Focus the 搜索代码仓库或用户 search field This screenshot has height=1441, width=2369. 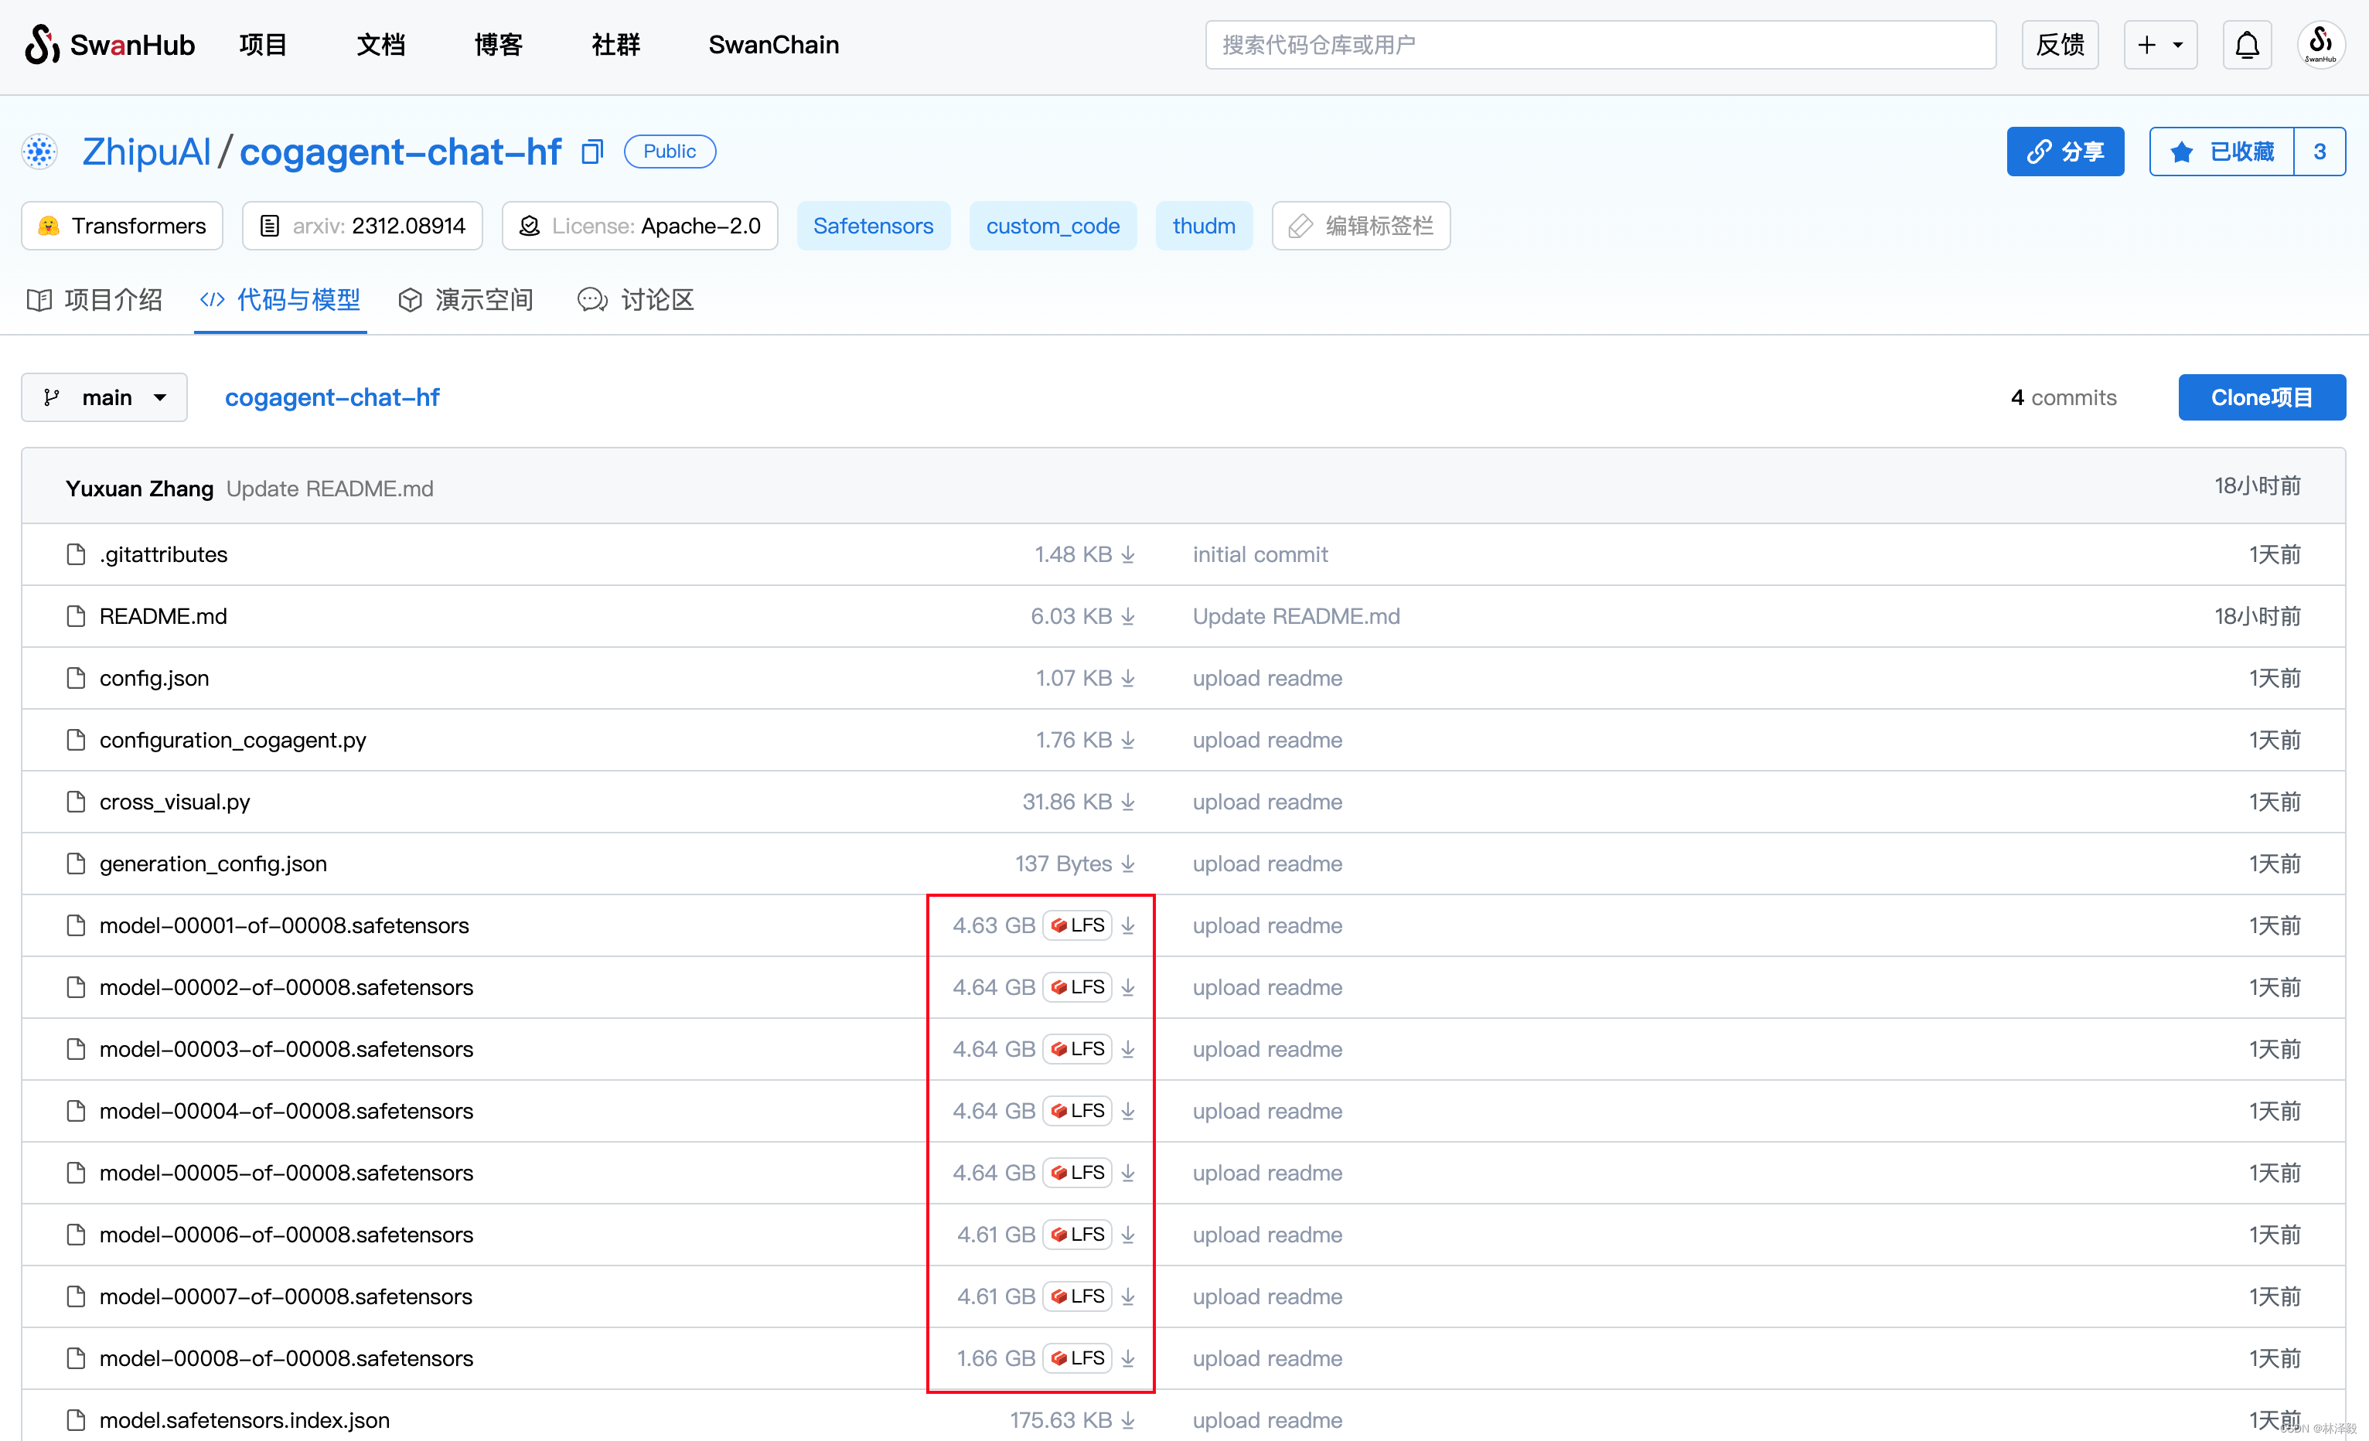tap(1600, 44)
